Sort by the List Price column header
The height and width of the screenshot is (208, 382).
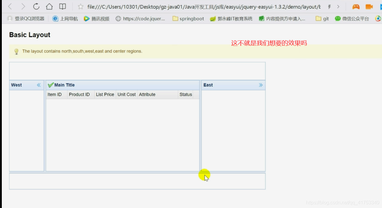click(x=105, y=94)
